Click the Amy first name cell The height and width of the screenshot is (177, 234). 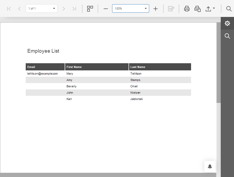(97, 80)
